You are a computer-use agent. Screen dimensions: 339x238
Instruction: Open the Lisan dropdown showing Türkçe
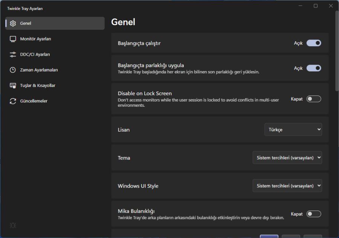[293, 130]
